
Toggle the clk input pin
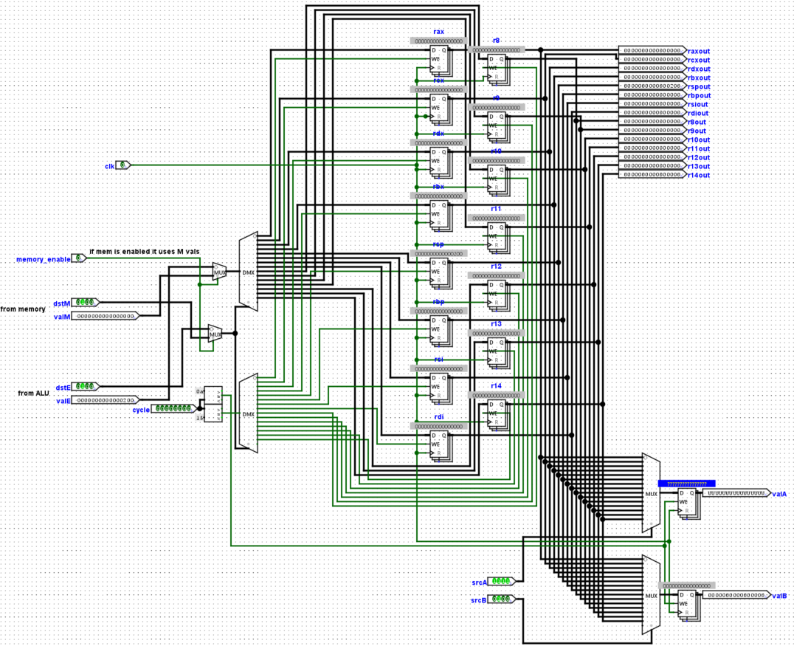[123, 165]
